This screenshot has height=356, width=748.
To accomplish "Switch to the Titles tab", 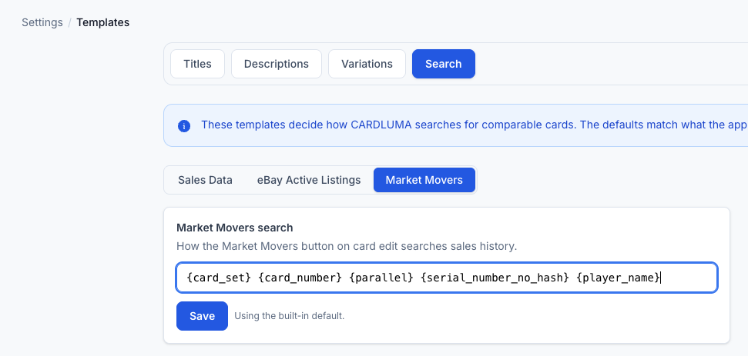I will [x=197, y=64].
